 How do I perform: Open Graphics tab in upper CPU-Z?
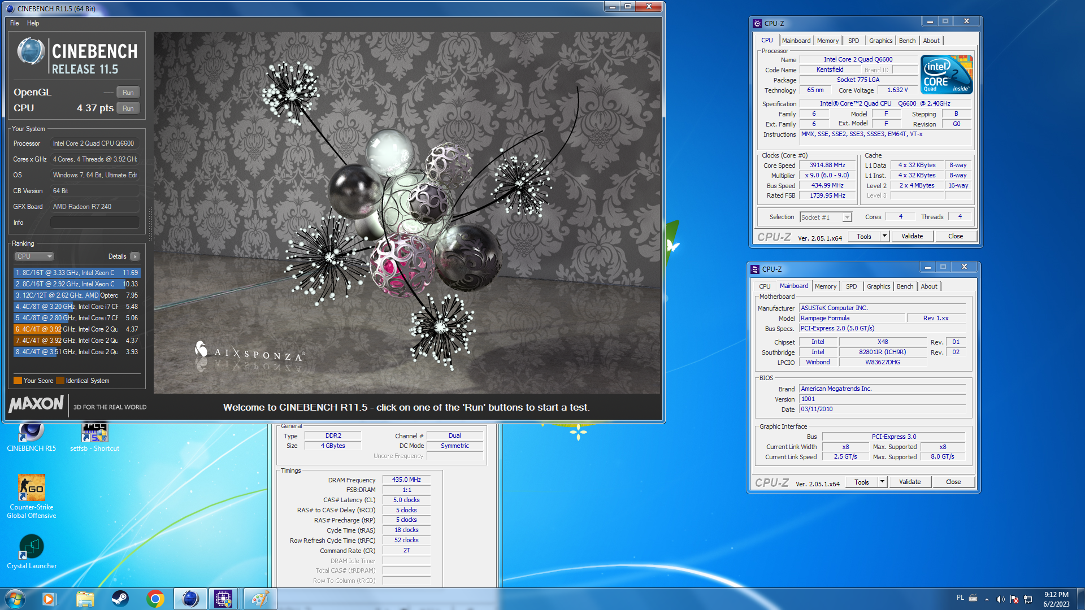click(880, 41)
